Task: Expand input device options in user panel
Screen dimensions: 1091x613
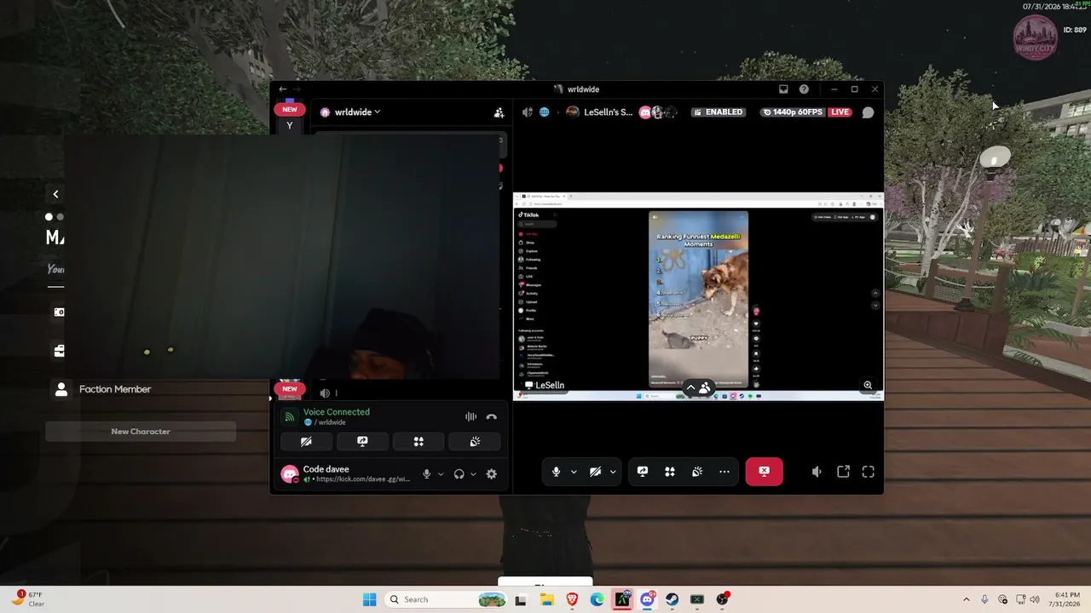Action: 441,474
